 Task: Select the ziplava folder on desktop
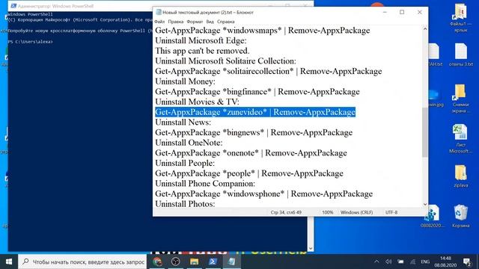(460, 176)
